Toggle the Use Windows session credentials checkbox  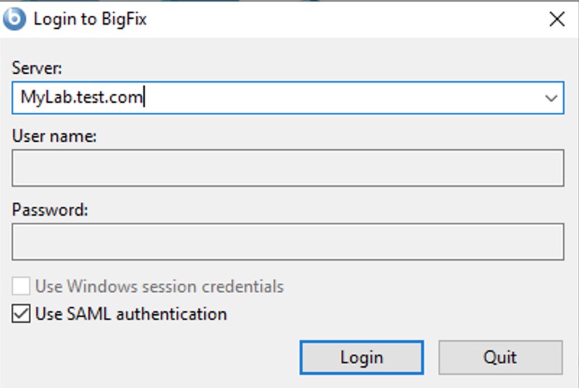point(21,286)
